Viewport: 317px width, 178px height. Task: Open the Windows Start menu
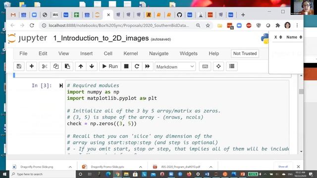tap(4, 174)
